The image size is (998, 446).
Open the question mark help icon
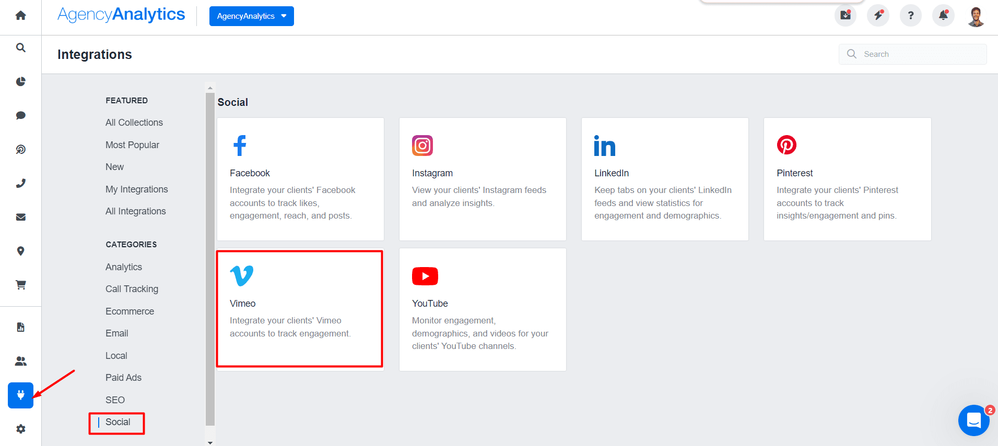pos(911,15)
